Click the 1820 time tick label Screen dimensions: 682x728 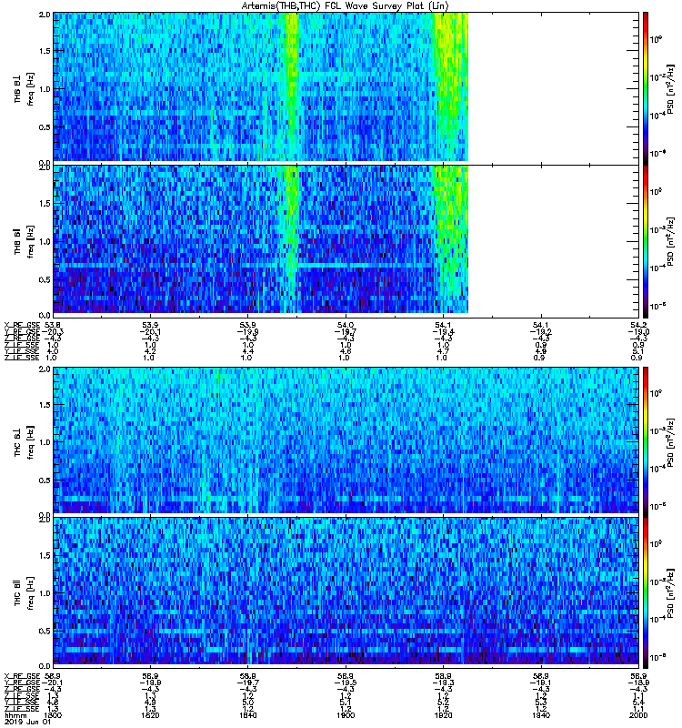(x=150, y=715)
